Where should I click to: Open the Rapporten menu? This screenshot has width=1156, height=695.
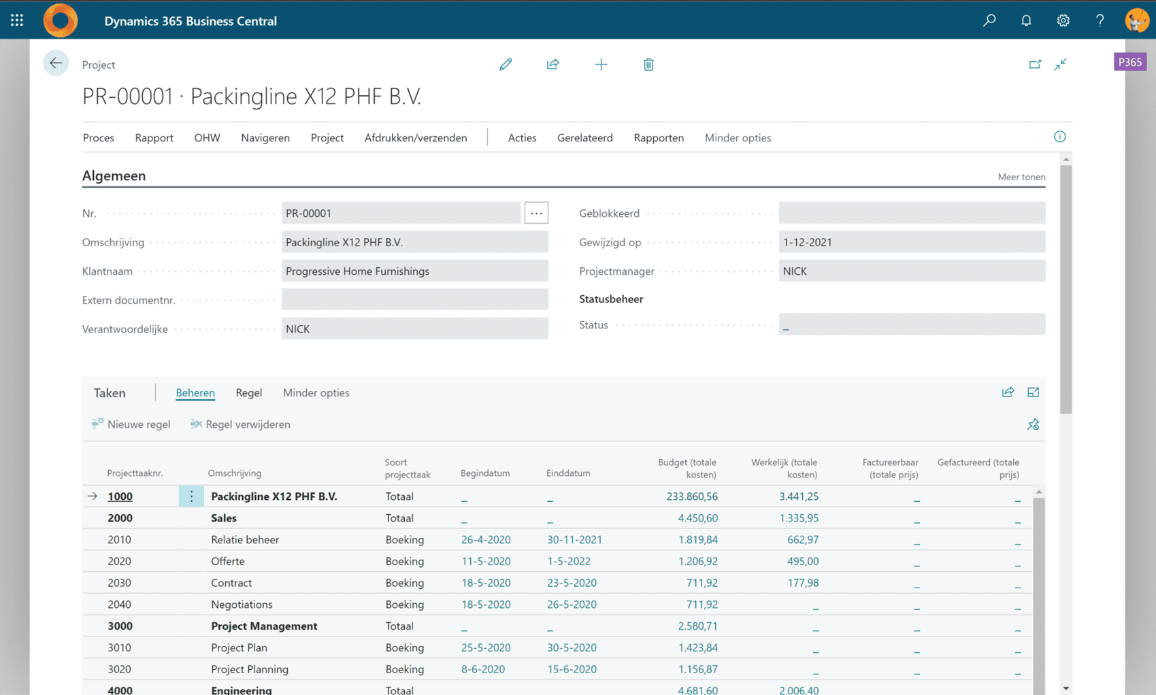click(x=659, y=137)
